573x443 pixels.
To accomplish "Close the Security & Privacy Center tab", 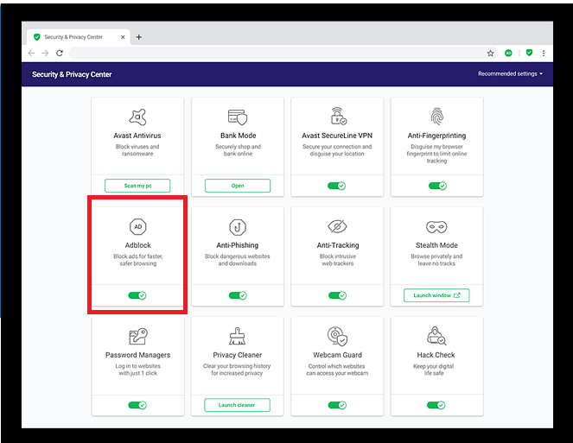I will click(123, 37).
